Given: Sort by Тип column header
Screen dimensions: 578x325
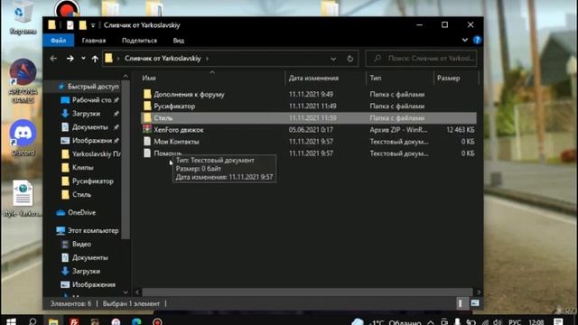Looking at the screenshot, I should click(x=376, y=79).
